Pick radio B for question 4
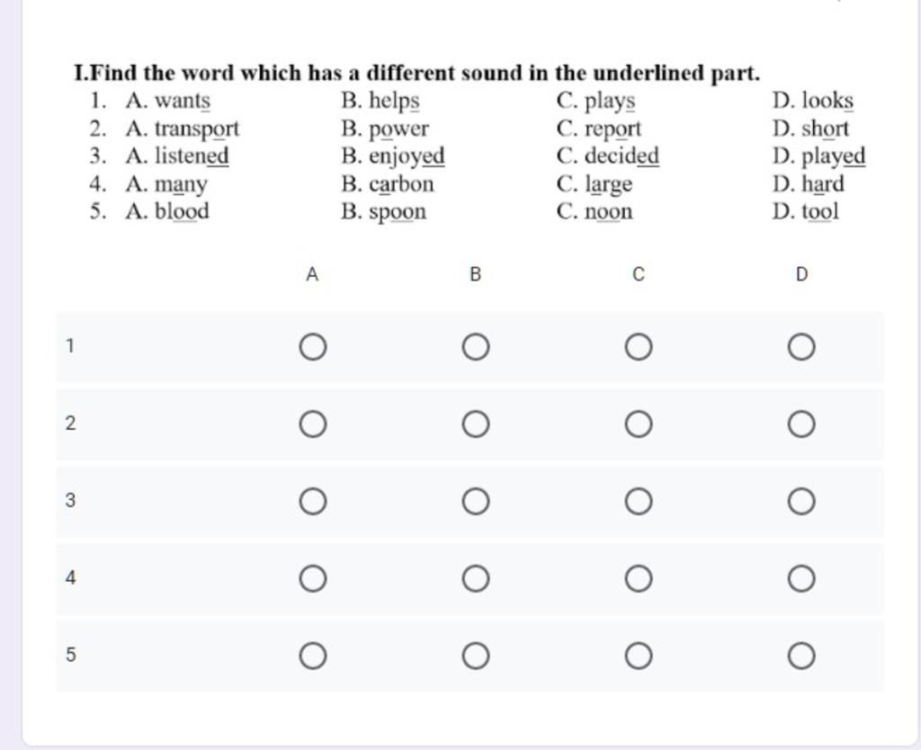This screenshot has width=921, height=750. click(475, 578)
